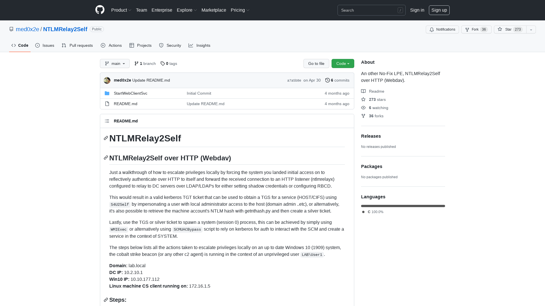Viewport: 545px width, 306px height.
Task: Click the anchor link icon beside the Steps heading
Action: [106, 300]
